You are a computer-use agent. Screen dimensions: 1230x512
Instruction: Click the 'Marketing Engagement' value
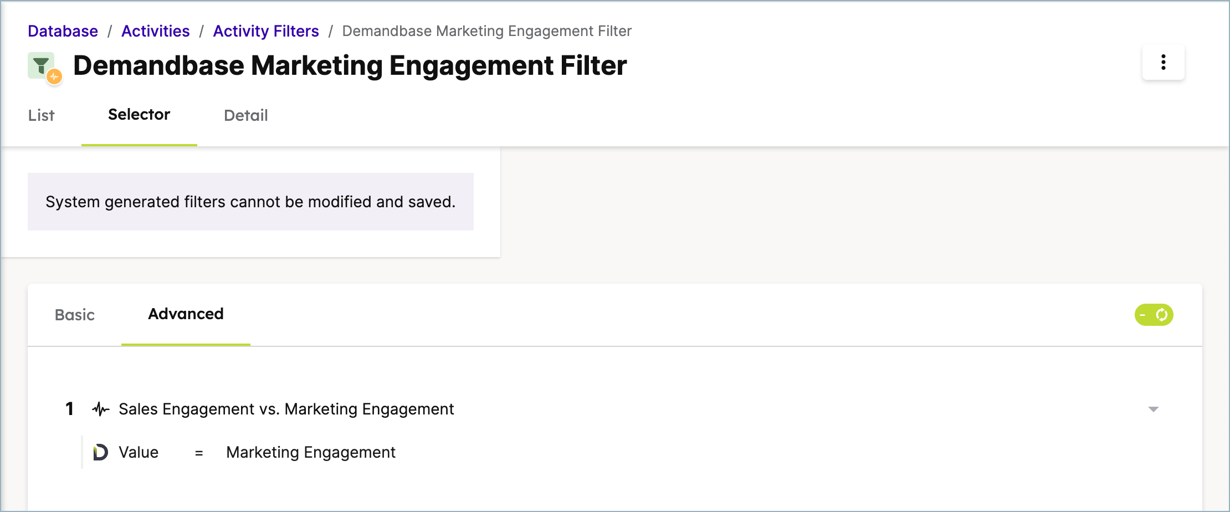point(311,452)
